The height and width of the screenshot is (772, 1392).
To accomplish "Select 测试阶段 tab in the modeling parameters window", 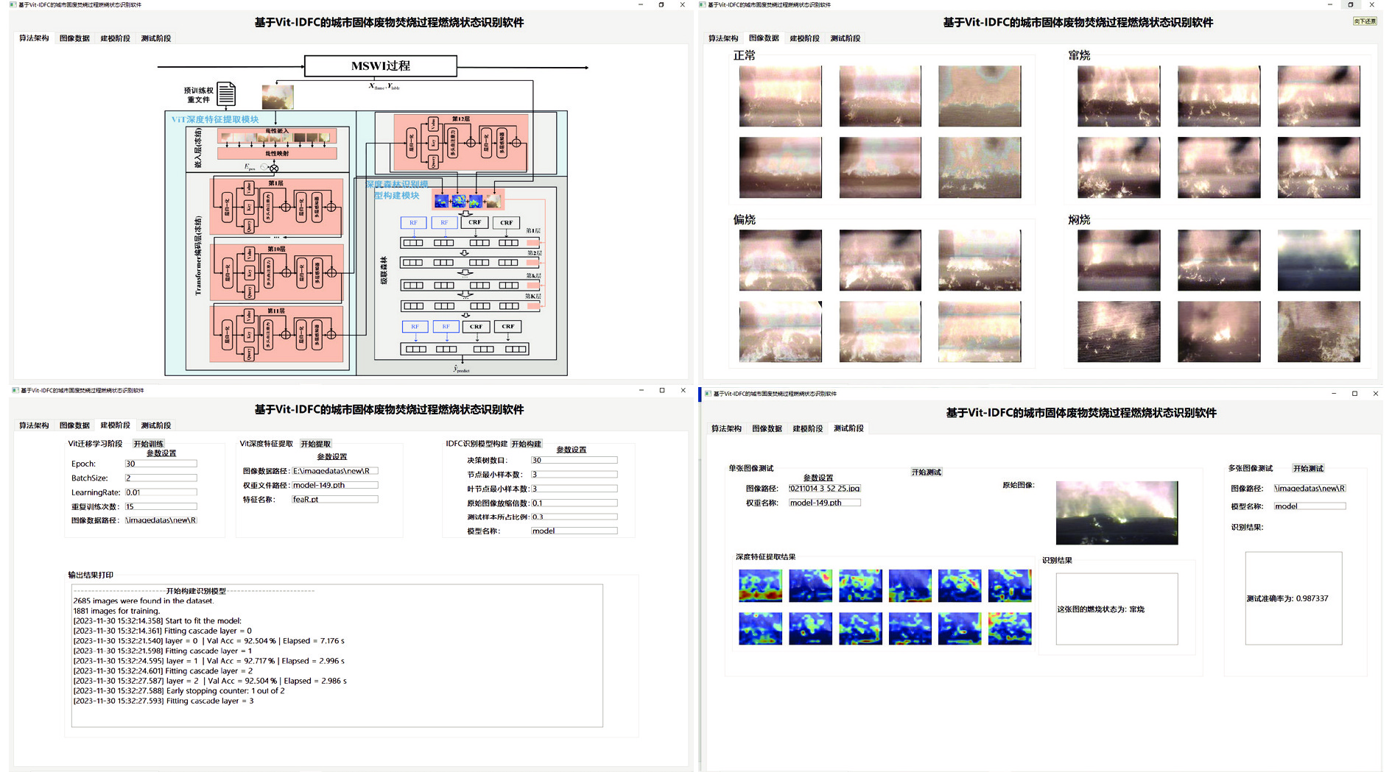I will pyautogui.click(x=155, y=425).
